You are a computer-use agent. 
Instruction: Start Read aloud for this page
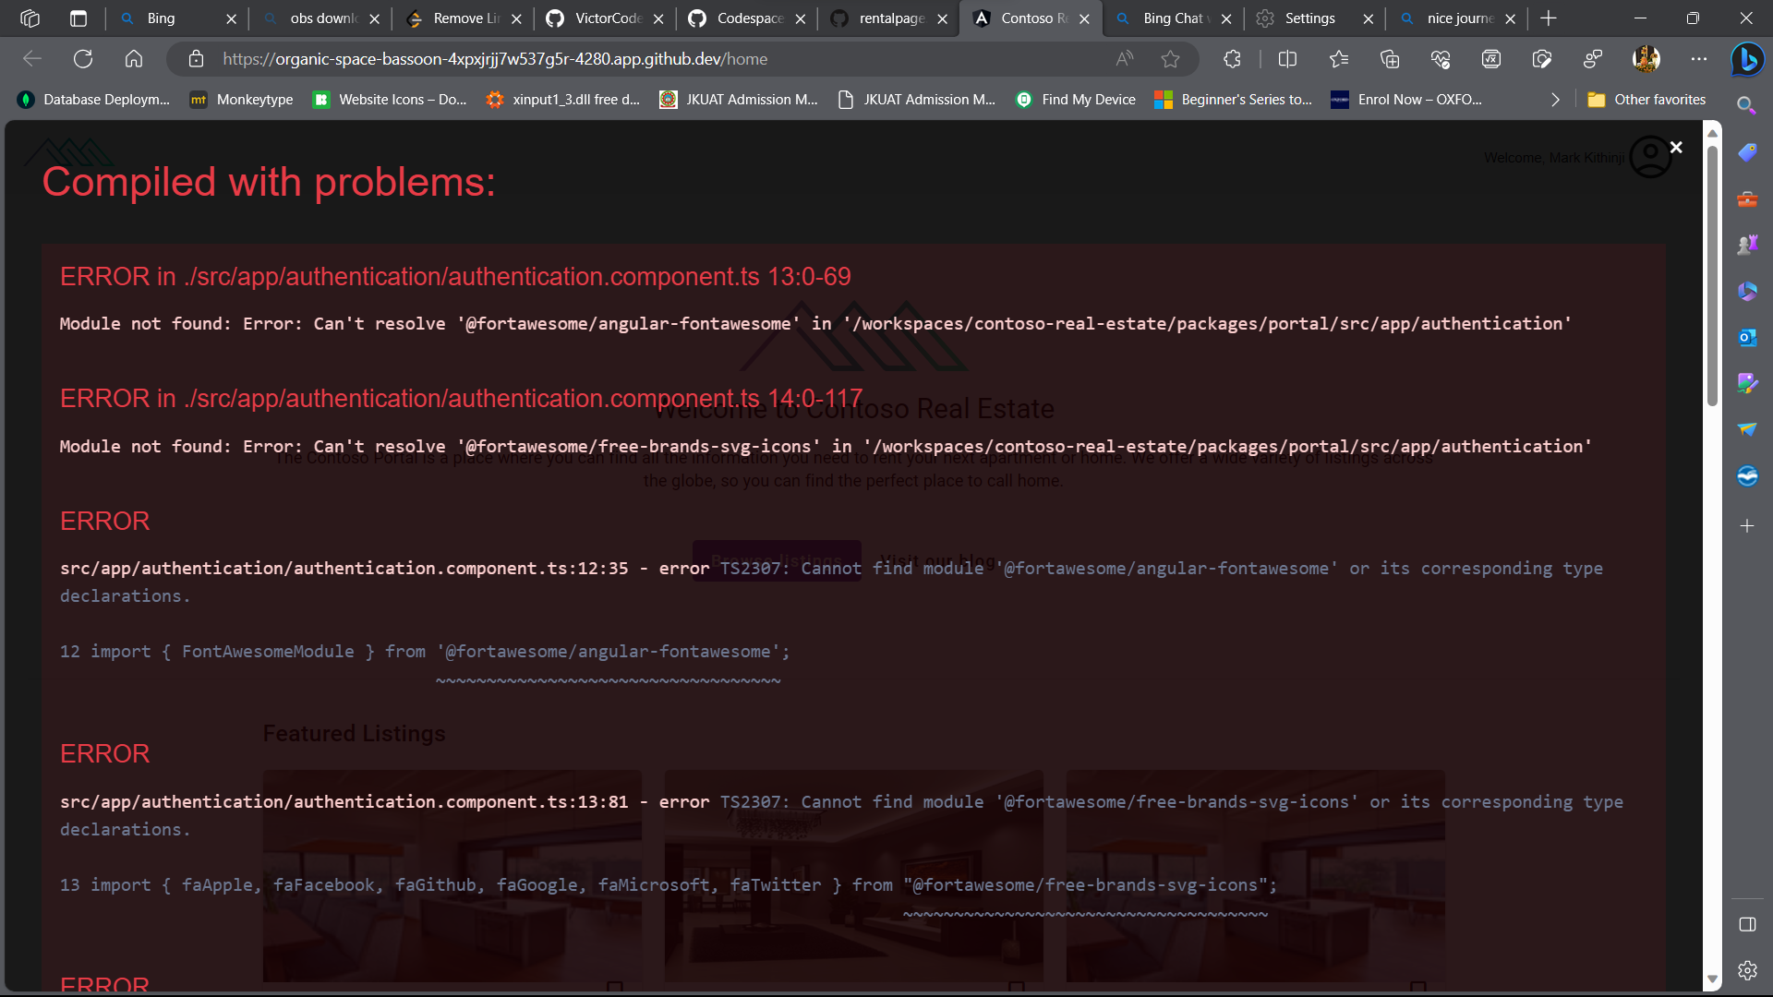(x=1125, y=58)
